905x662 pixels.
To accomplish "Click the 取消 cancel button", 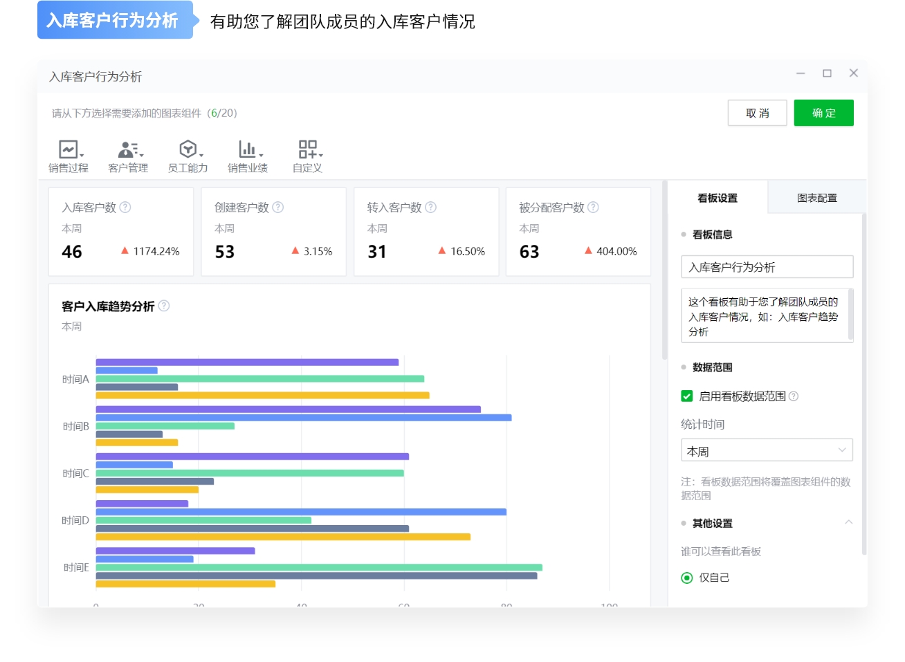I will pos(757,113).
